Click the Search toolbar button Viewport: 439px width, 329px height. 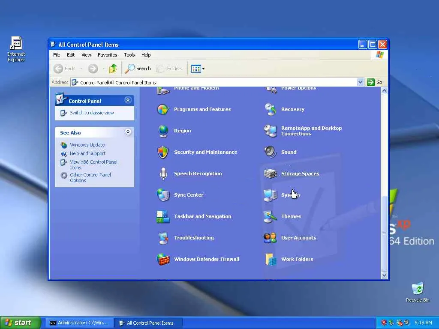[138, 69]
